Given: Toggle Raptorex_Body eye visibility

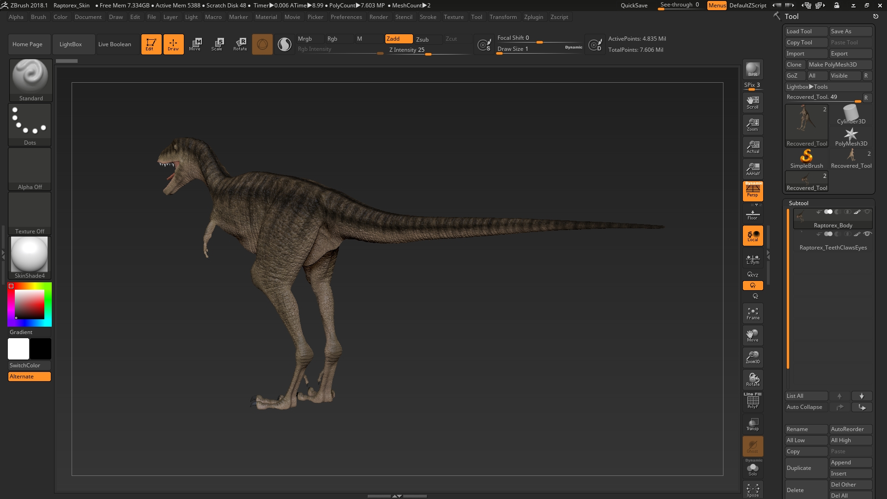Looking at the screenshot, I should pos(867,212).
